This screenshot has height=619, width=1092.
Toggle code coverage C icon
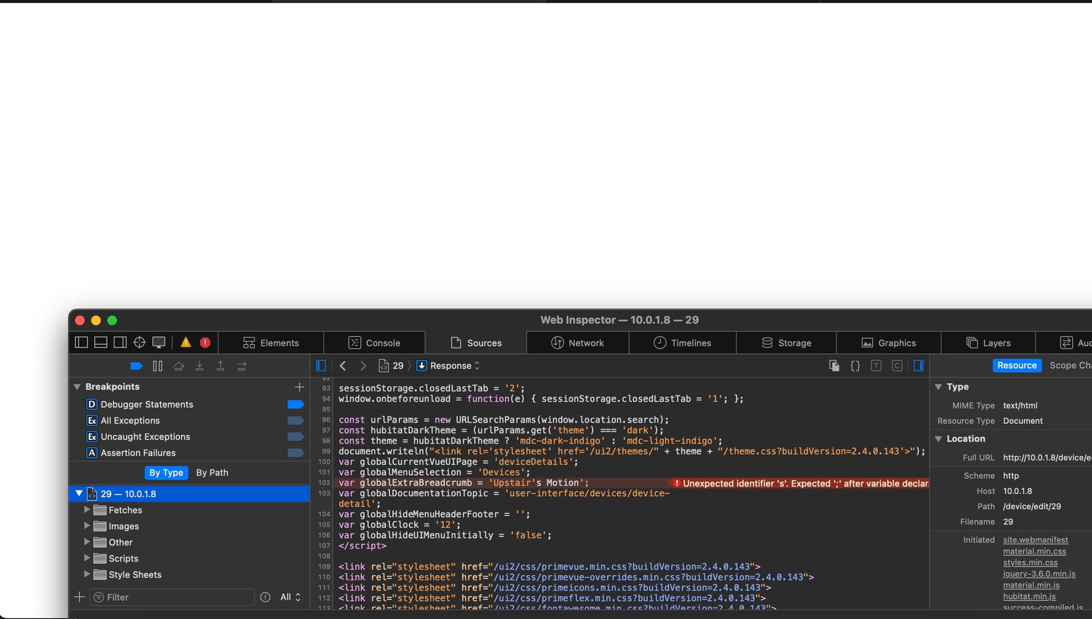(897, 366)
